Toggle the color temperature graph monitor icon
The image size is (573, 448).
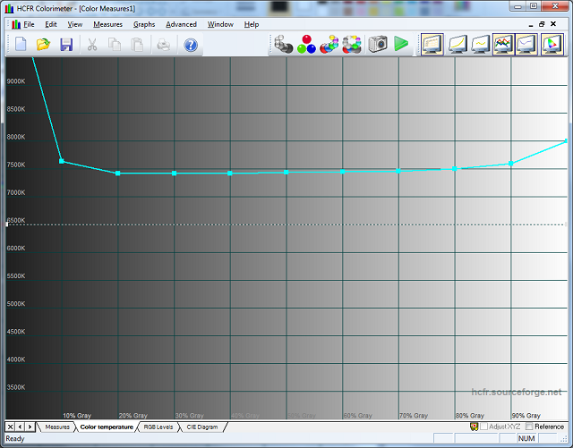[526, 44]
